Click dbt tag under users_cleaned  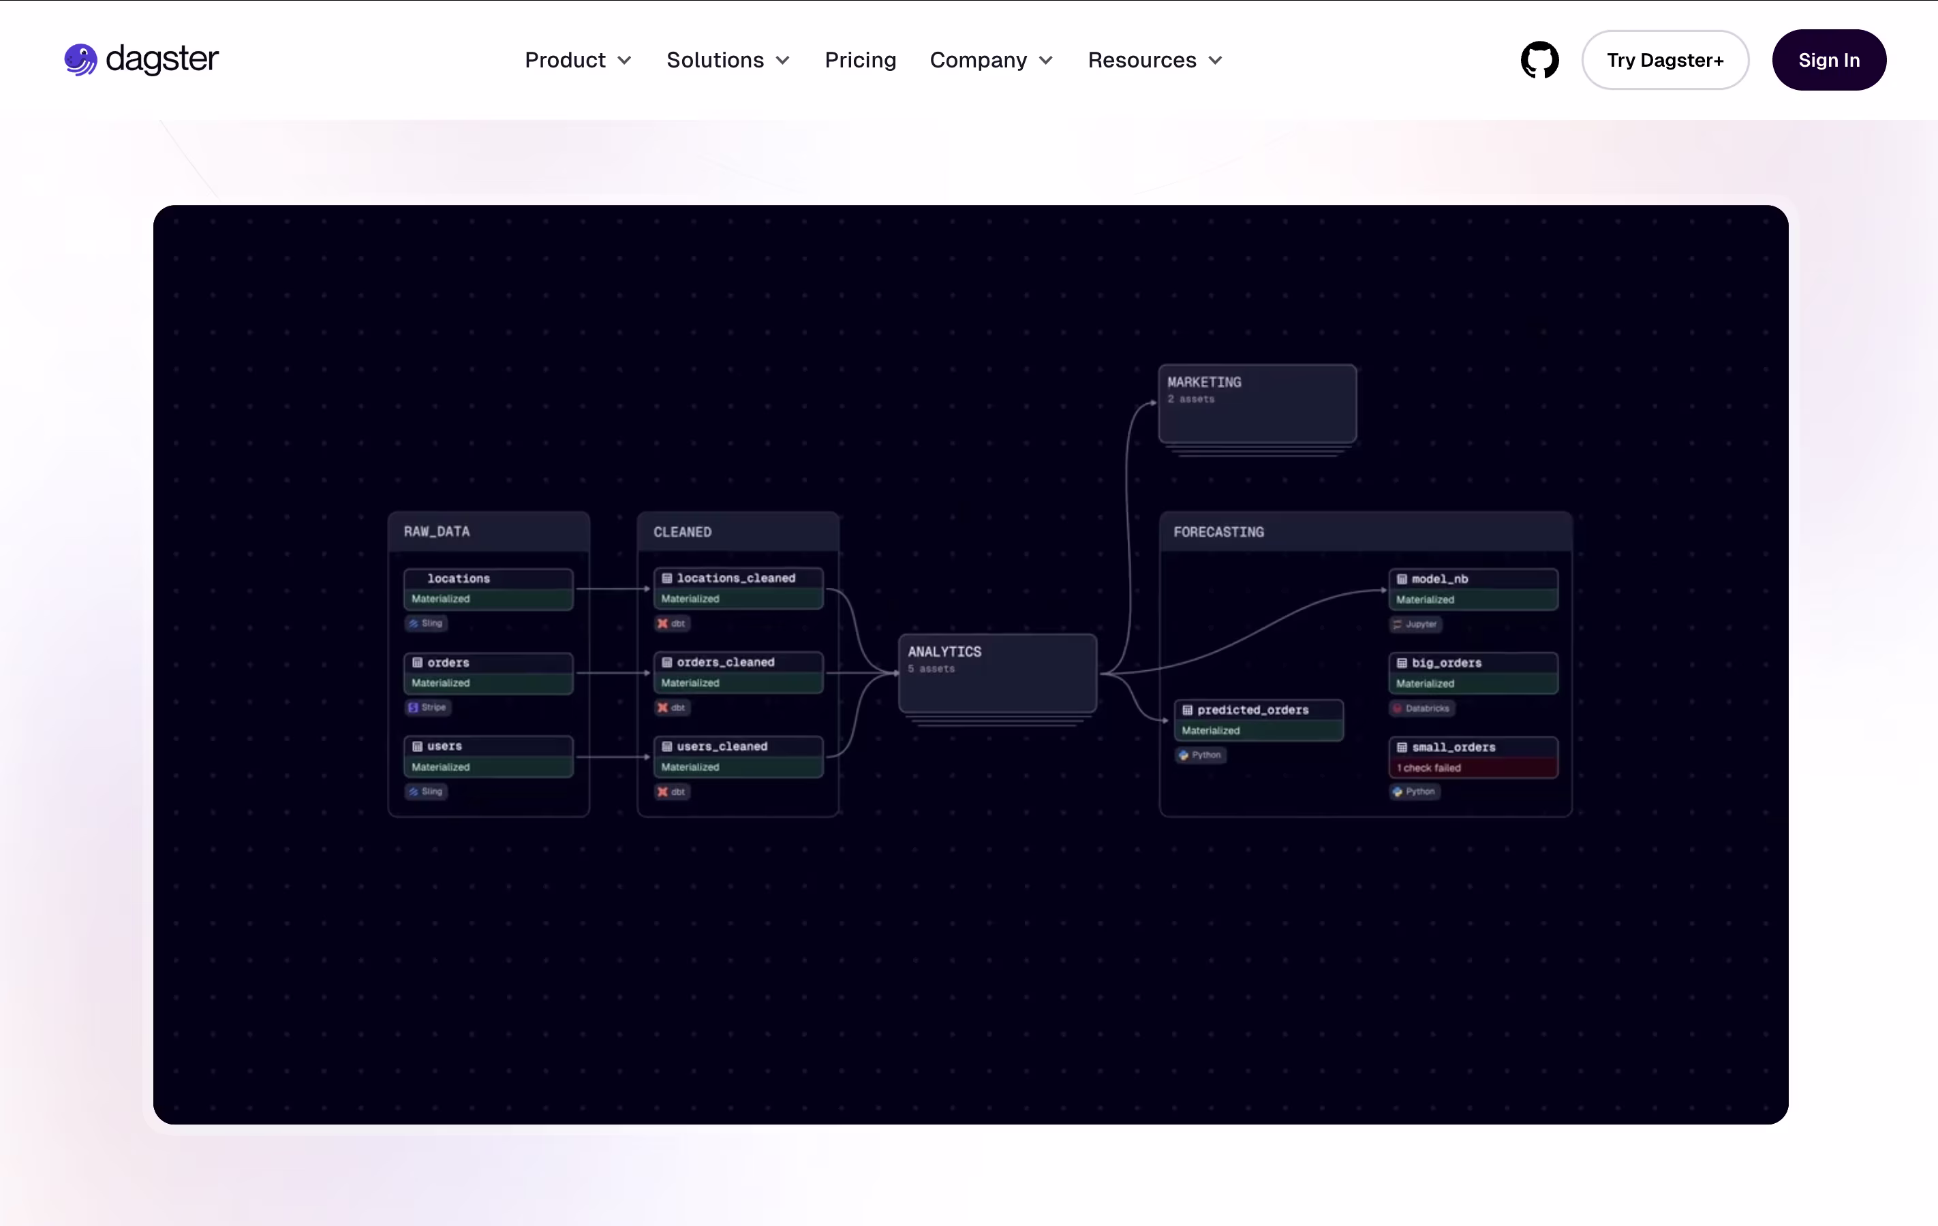(x=671, y=791)
